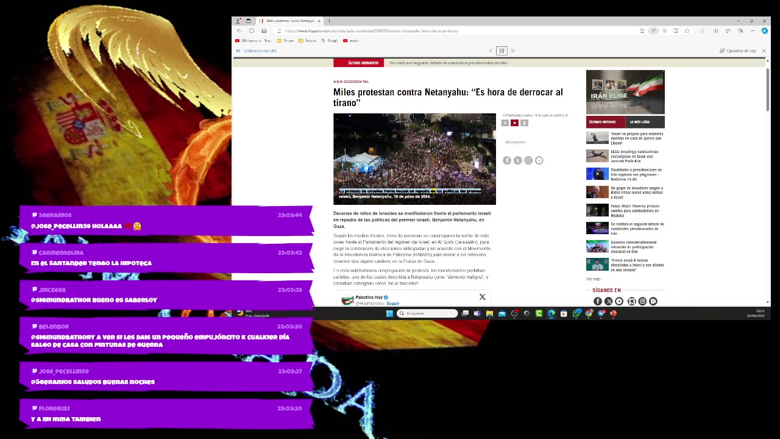Add this page to favorites with star
The width and height of the screenshot is (780, 439).
coord(687,30)
